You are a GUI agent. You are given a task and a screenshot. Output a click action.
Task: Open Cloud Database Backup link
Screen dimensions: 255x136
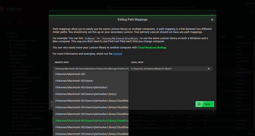152,47
